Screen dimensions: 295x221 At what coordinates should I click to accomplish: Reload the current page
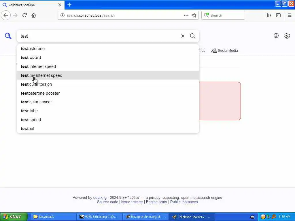click(24, 15)
